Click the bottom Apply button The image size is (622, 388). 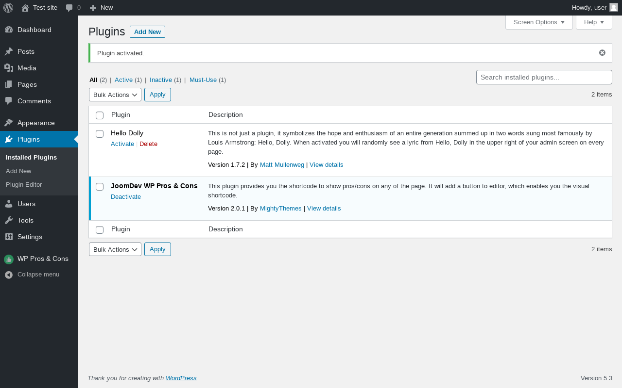click(157, 249)
